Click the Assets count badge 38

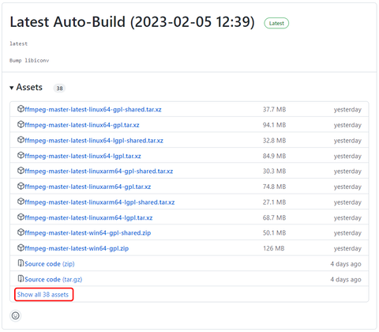point(59,89)
